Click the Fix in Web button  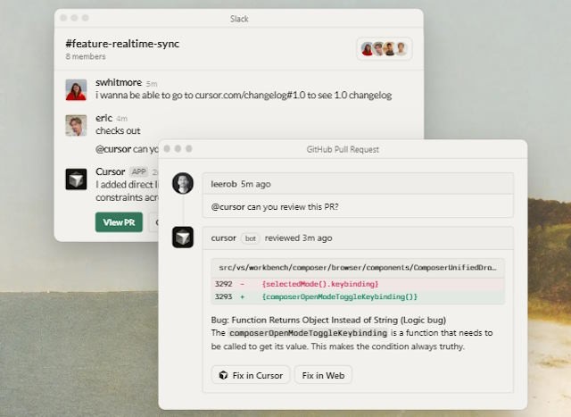click(x=323, y=375)
